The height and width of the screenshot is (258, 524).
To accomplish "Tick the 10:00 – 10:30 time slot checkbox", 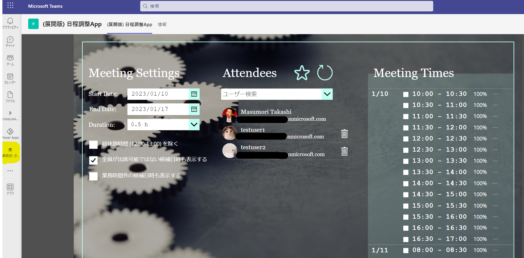I will 406,94.
